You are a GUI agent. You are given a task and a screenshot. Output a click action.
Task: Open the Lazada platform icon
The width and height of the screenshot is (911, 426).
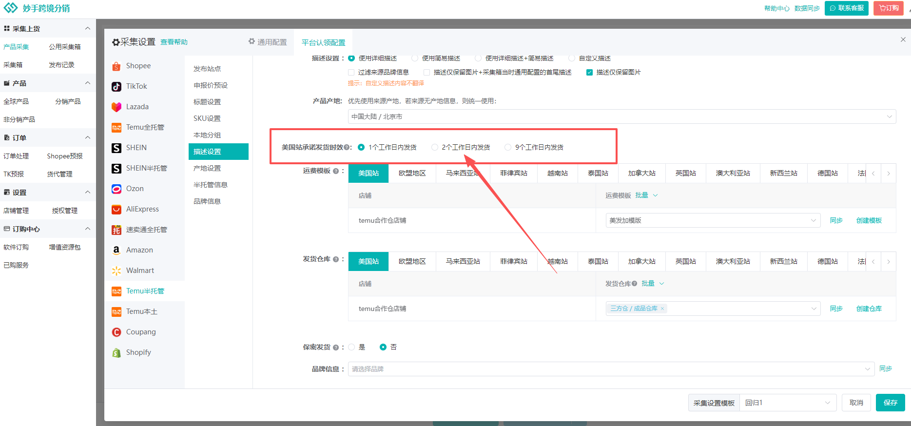(x=116, y=107)
